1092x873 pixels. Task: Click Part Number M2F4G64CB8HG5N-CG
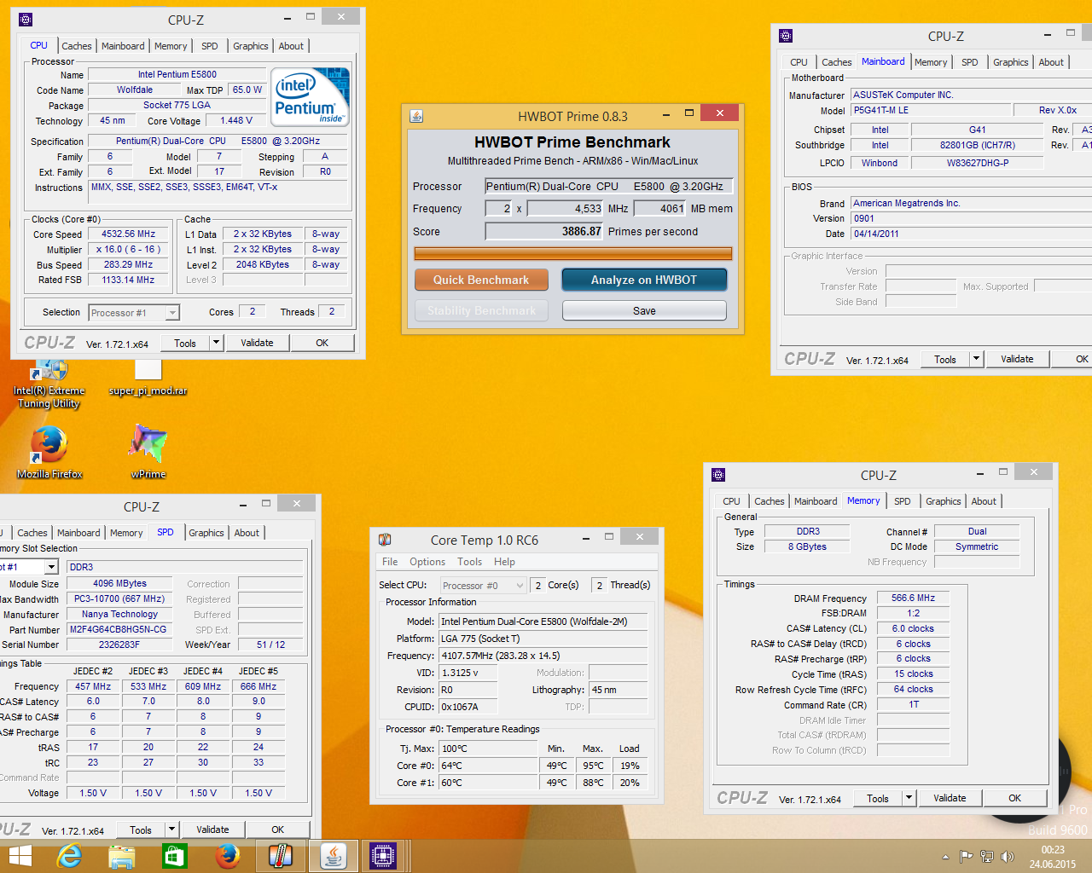118,629
